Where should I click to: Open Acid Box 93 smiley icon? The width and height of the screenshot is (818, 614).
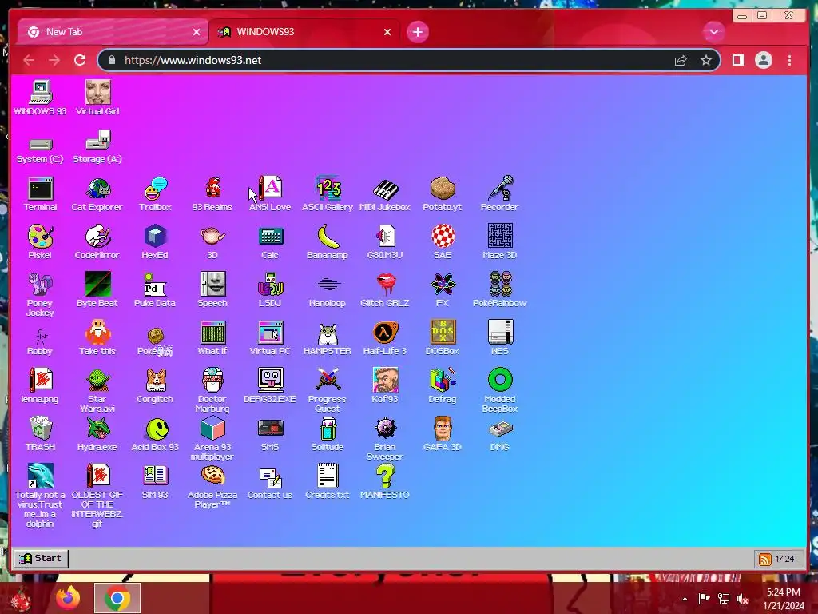tap(155, 434)
